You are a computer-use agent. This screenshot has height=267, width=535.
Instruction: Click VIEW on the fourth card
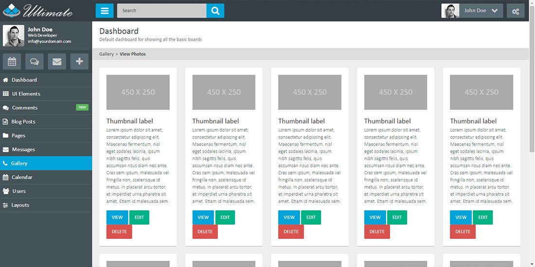(x=375, y=217)
